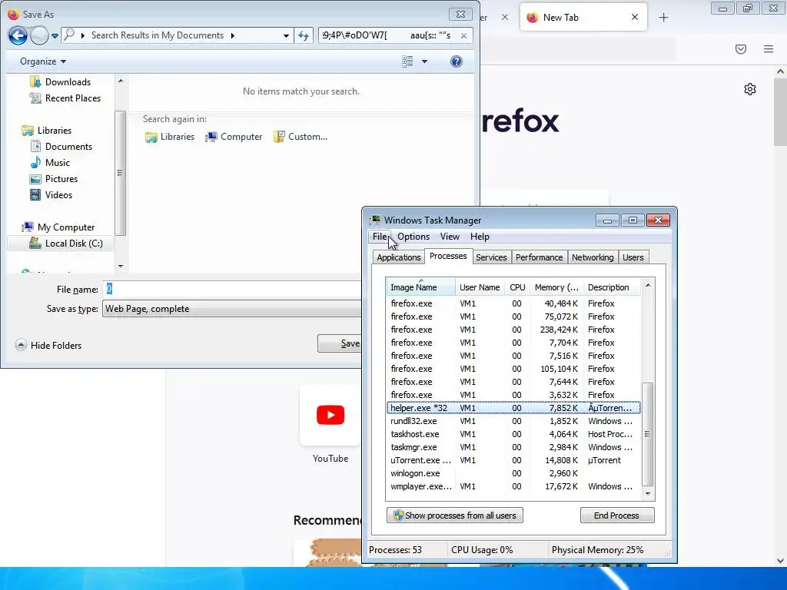Click the Back arrow in Save As dialog
Viewport: 787px width, 590px height.
click(x=18, y=35)
